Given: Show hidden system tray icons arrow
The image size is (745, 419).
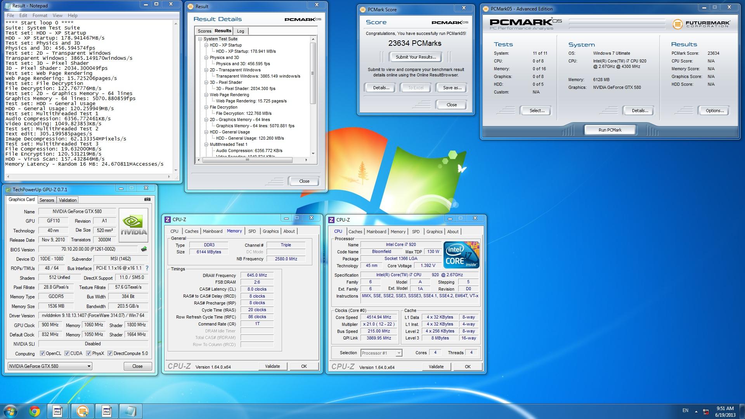Looking at the screenshot, I should tap(696, 411).
